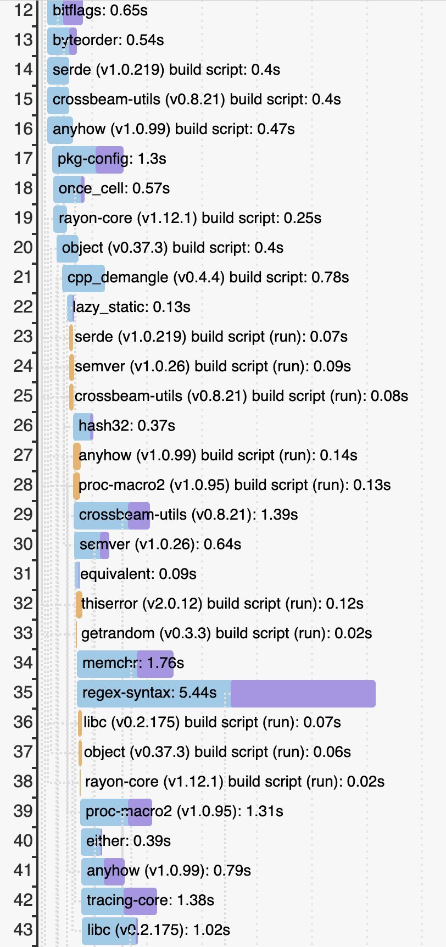Click the tracing-core 1.38s bar
This screenshot has width=446, height=947.
pos(119,901)
